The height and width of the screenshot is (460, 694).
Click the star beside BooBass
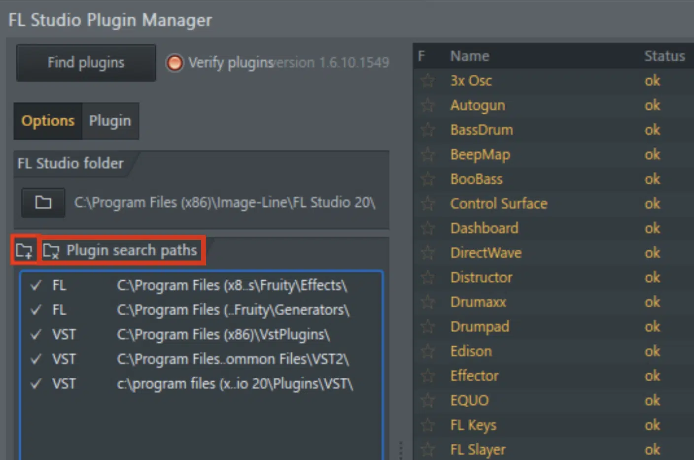pos(427,179)
